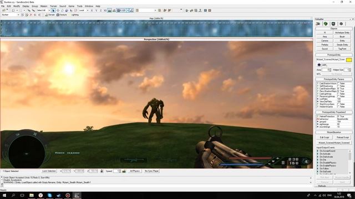Open the Mission menu
This screenshot has height=199, width=355.
pyautogui.click(x=44, y=6)
